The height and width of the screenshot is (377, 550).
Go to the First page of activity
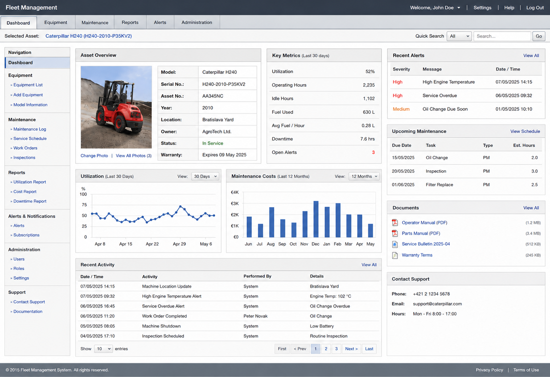point(282,349)
